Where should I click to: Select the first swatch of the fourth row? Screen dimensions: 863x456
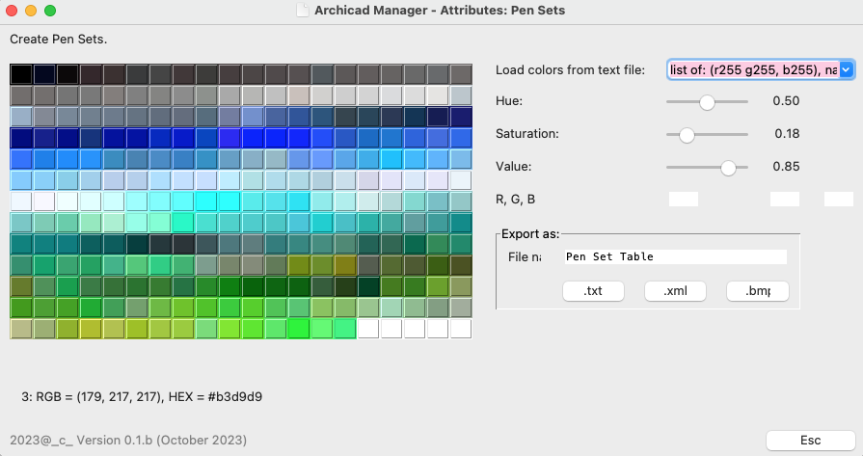pyautogui.click(x=21, y=138)
